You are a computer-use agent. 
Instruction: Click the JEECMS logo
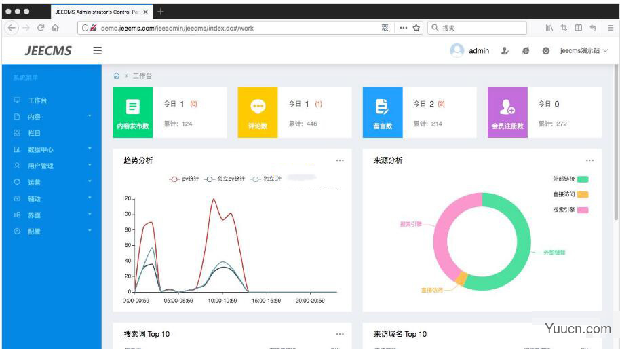click(48, 51)
